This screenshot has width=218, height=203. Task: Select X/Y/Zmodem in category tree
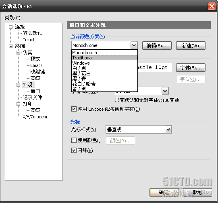pos(35,117)
